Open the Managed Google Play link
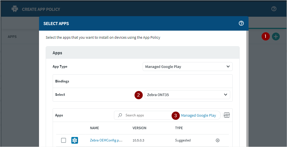This screenshot has width=287, height=147. [198, 115]
